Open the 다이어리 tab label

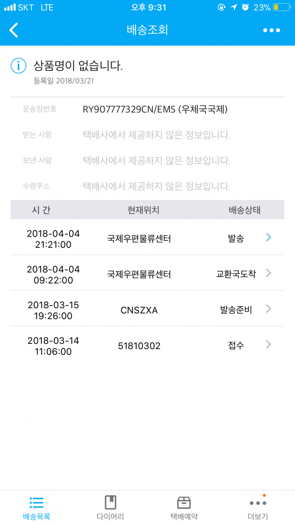pyautogui.click(x=110, y=517)
